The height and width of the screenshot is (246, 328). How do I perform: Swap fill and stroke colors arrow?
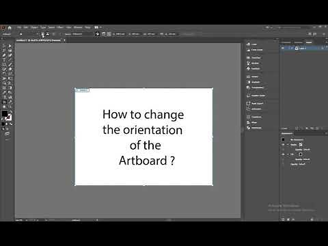(x=10, y=111)
